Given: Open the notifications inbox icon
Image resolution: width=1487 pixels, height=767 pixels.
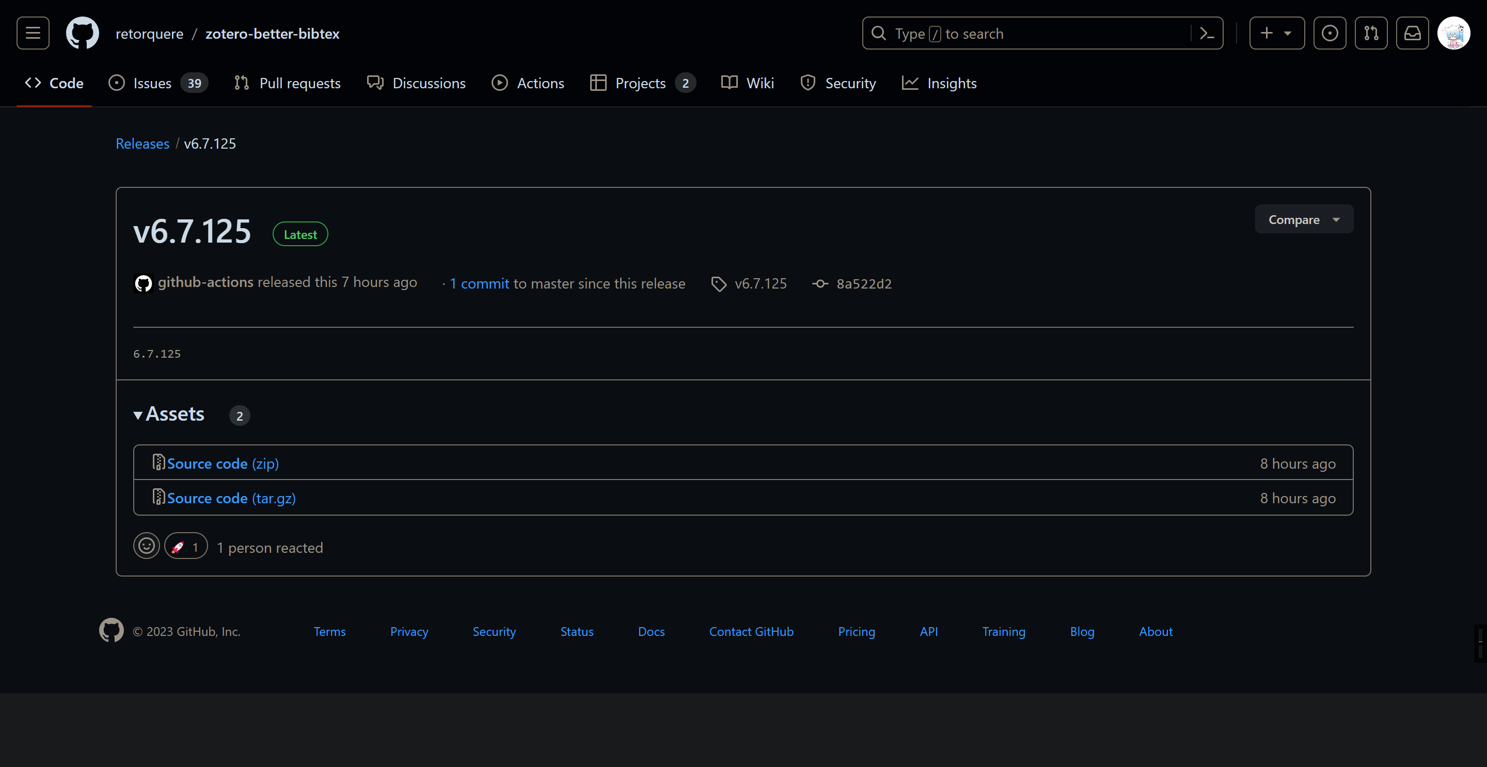Looking at the screenshot, I should (1412, 34).
